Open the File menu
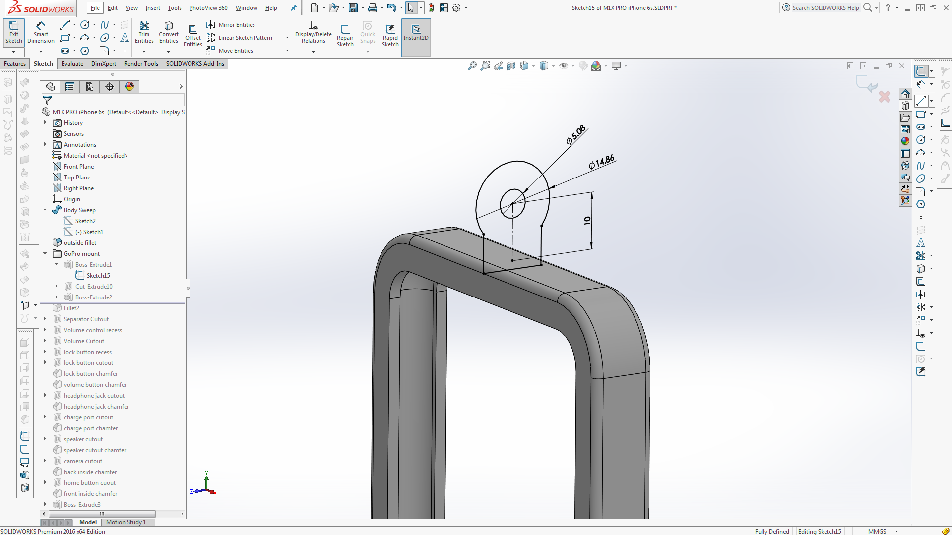The width and height of the screenshot is (952, 535). pos(95,8)
